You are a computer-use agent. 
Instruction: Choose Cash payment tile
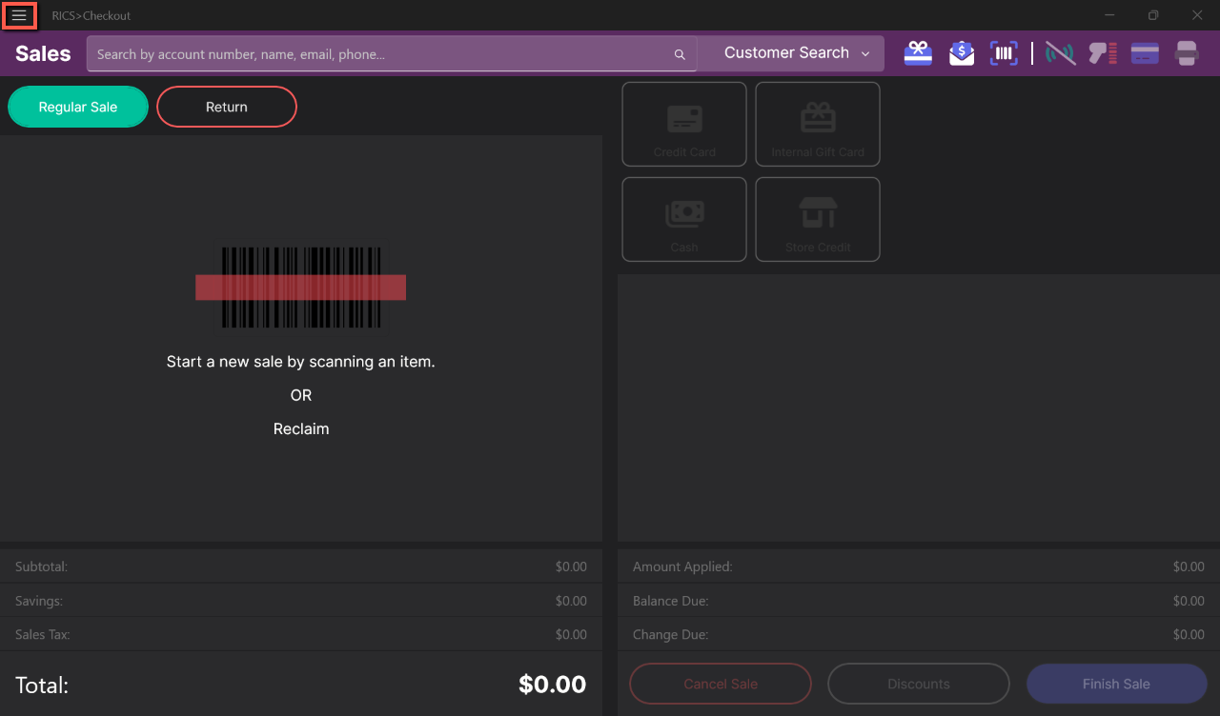point(684,219)
